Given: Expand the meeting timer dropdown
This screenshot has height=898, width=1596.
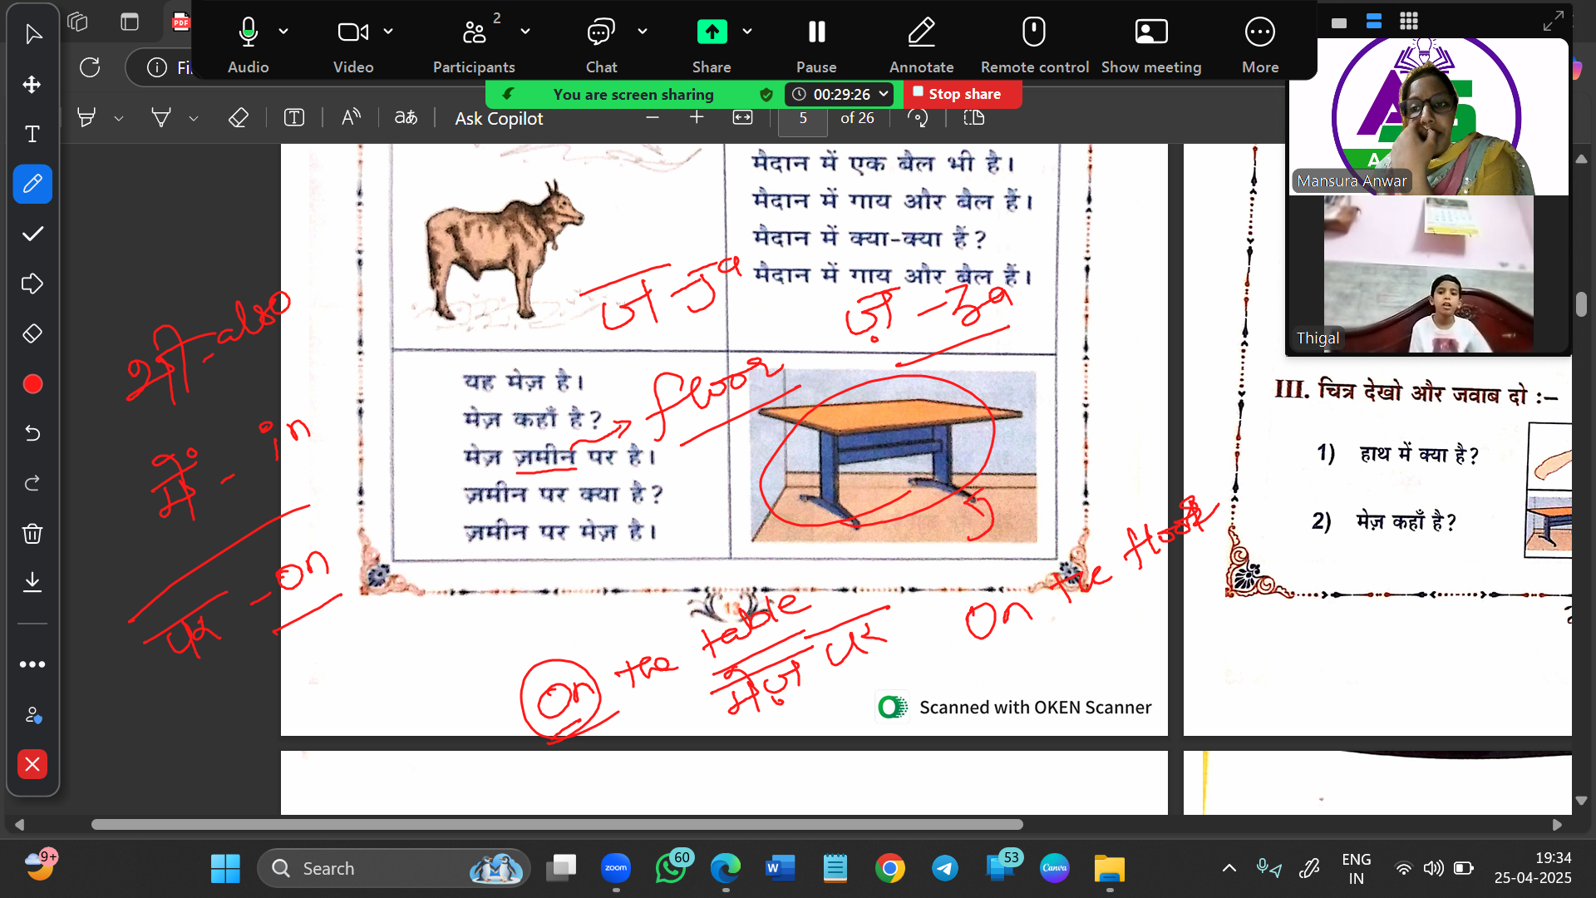Looking at the screenshot, I should coord(884,94).
